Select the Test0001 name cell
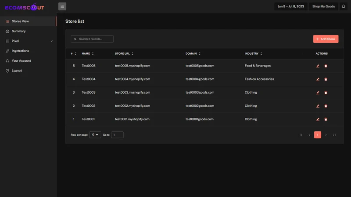The height and width of the screenshot is (197, 351). point(88,119)
